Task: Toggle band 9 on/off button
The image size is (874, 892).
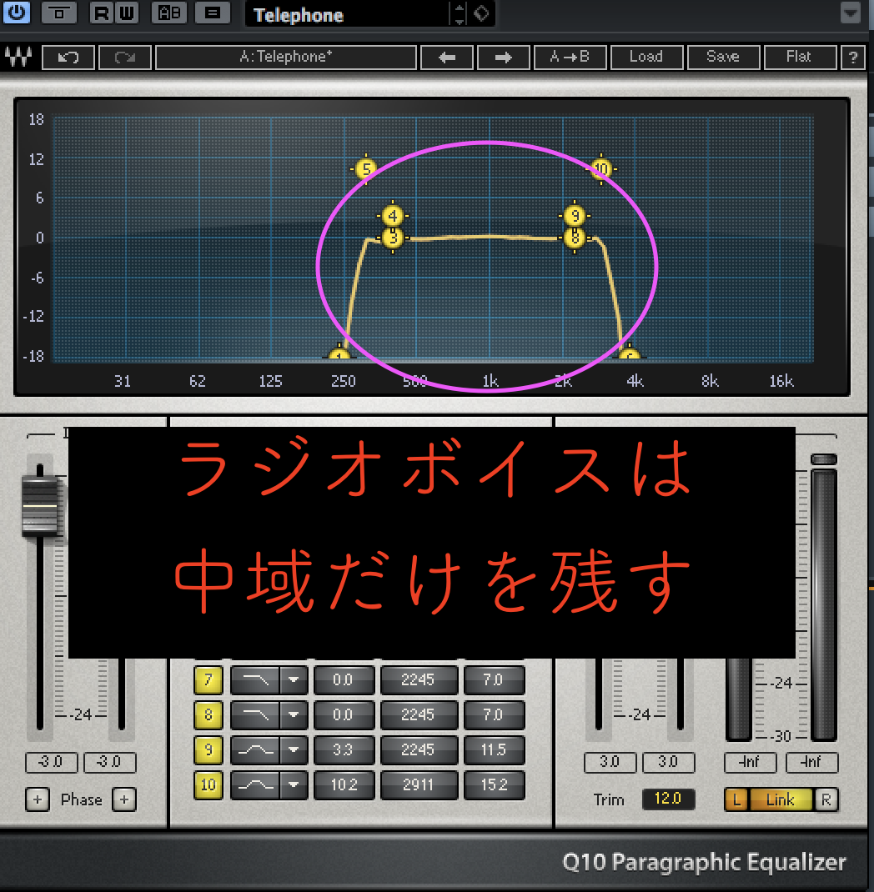Action: click(x=208, y=749)
